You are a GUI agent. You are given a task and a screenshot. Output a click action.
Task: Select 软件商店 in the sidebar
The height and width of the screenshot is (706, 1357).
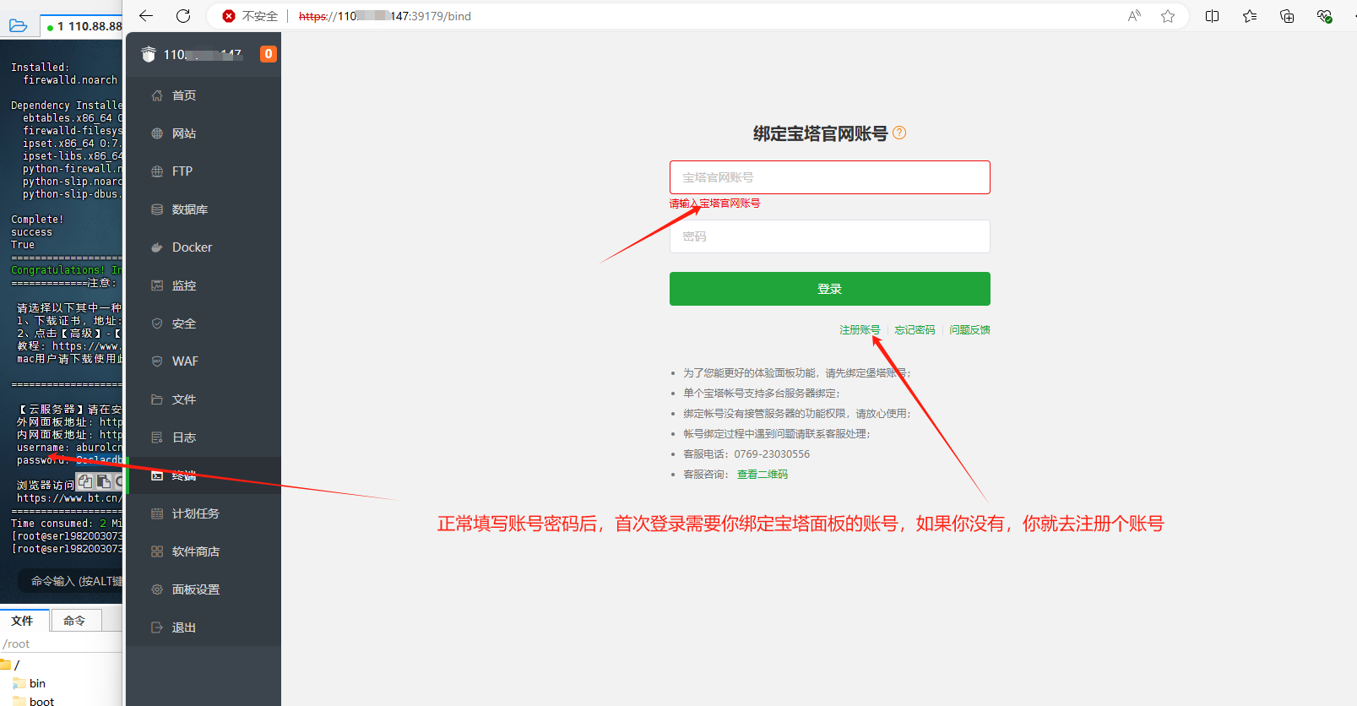point(195,551)
